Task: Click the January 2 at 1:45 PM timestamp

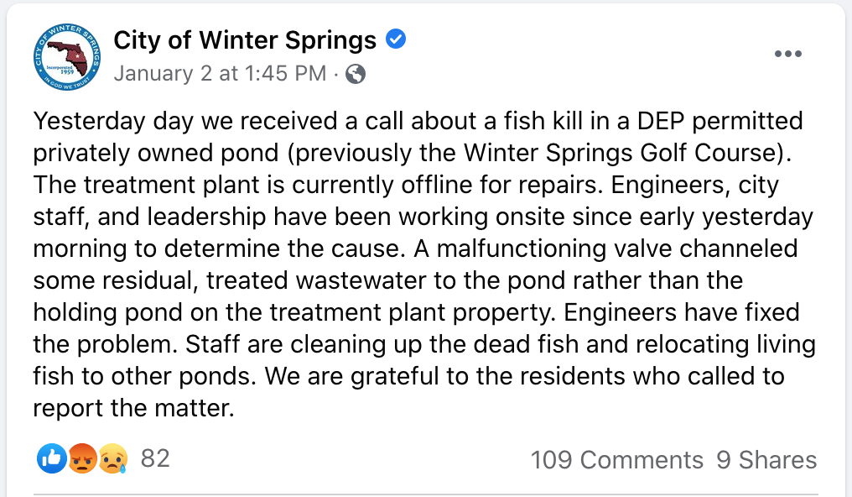Action: pyautogui.click(x=220, y=73)
